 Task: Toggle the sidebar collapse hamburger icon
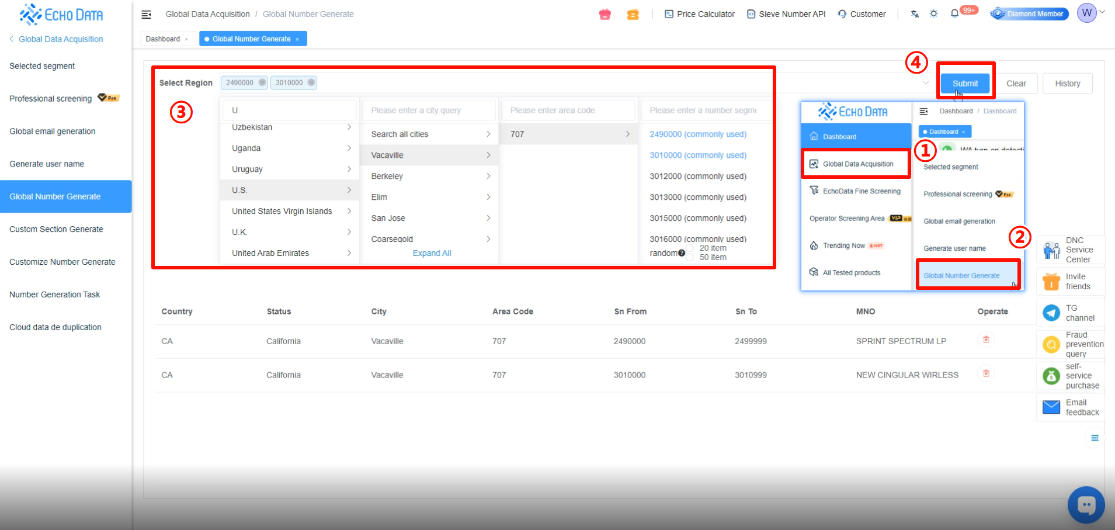pos(147,14)
